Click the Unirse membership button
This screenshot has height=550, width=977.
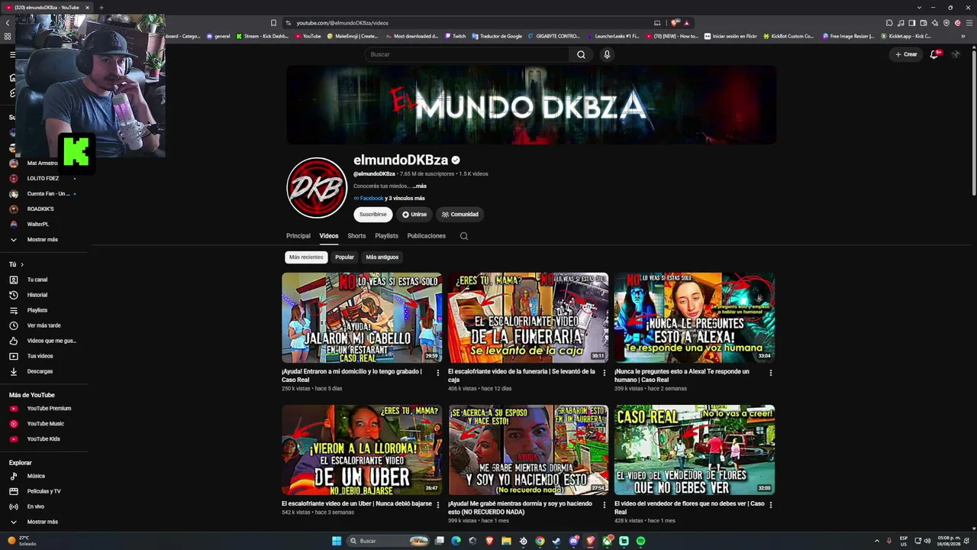coord(414,215)
